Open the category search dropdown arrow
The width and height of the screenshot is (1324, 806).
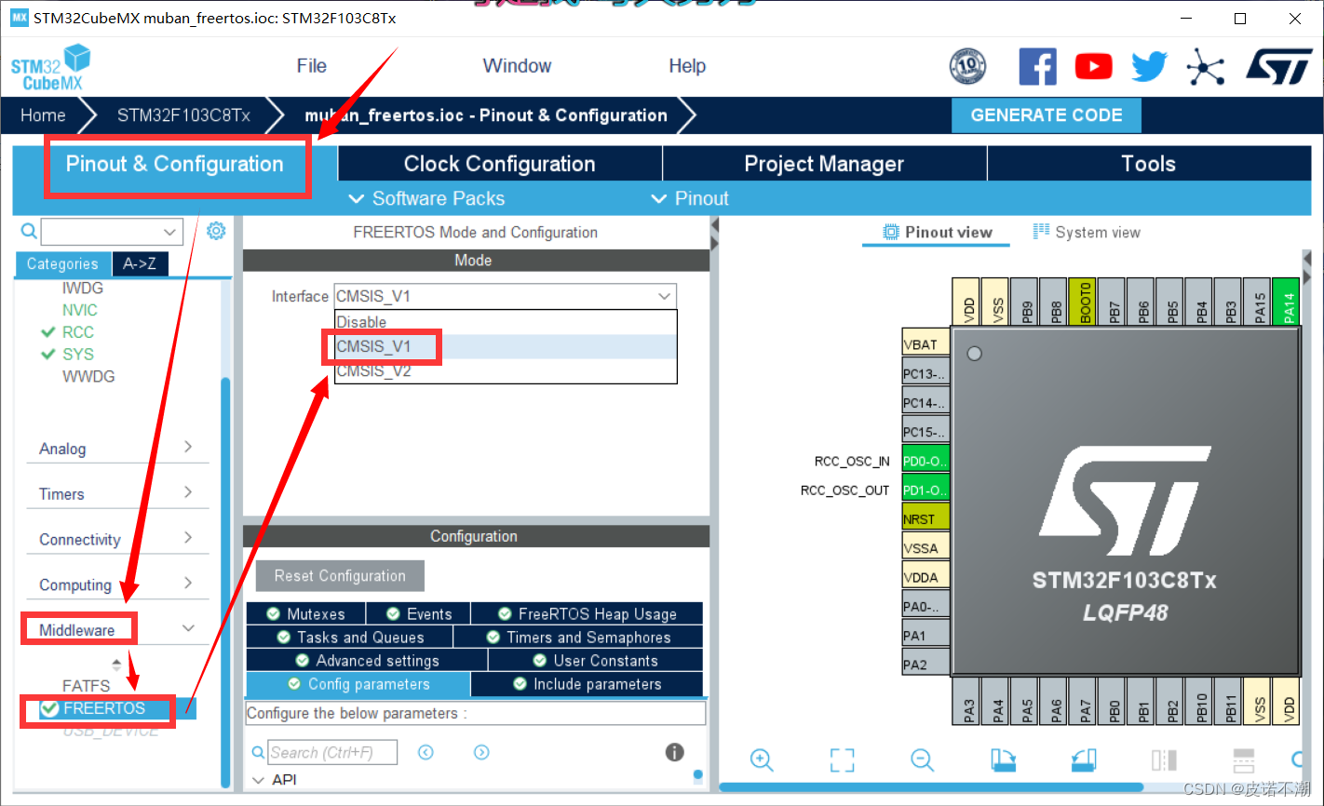[169, 231]
